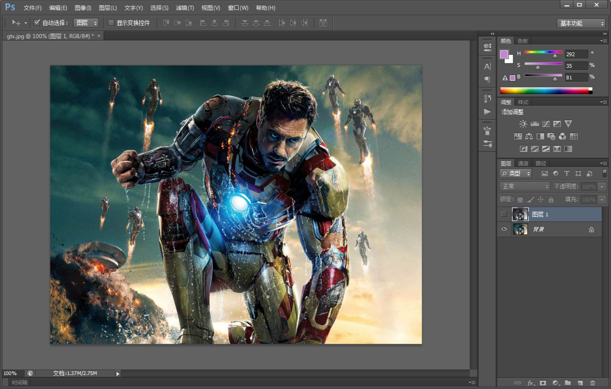Open the 类型 layer filter dropdown
Image resolution: width=611 pixels, height=389 pixels.
(x=516, y=174)
